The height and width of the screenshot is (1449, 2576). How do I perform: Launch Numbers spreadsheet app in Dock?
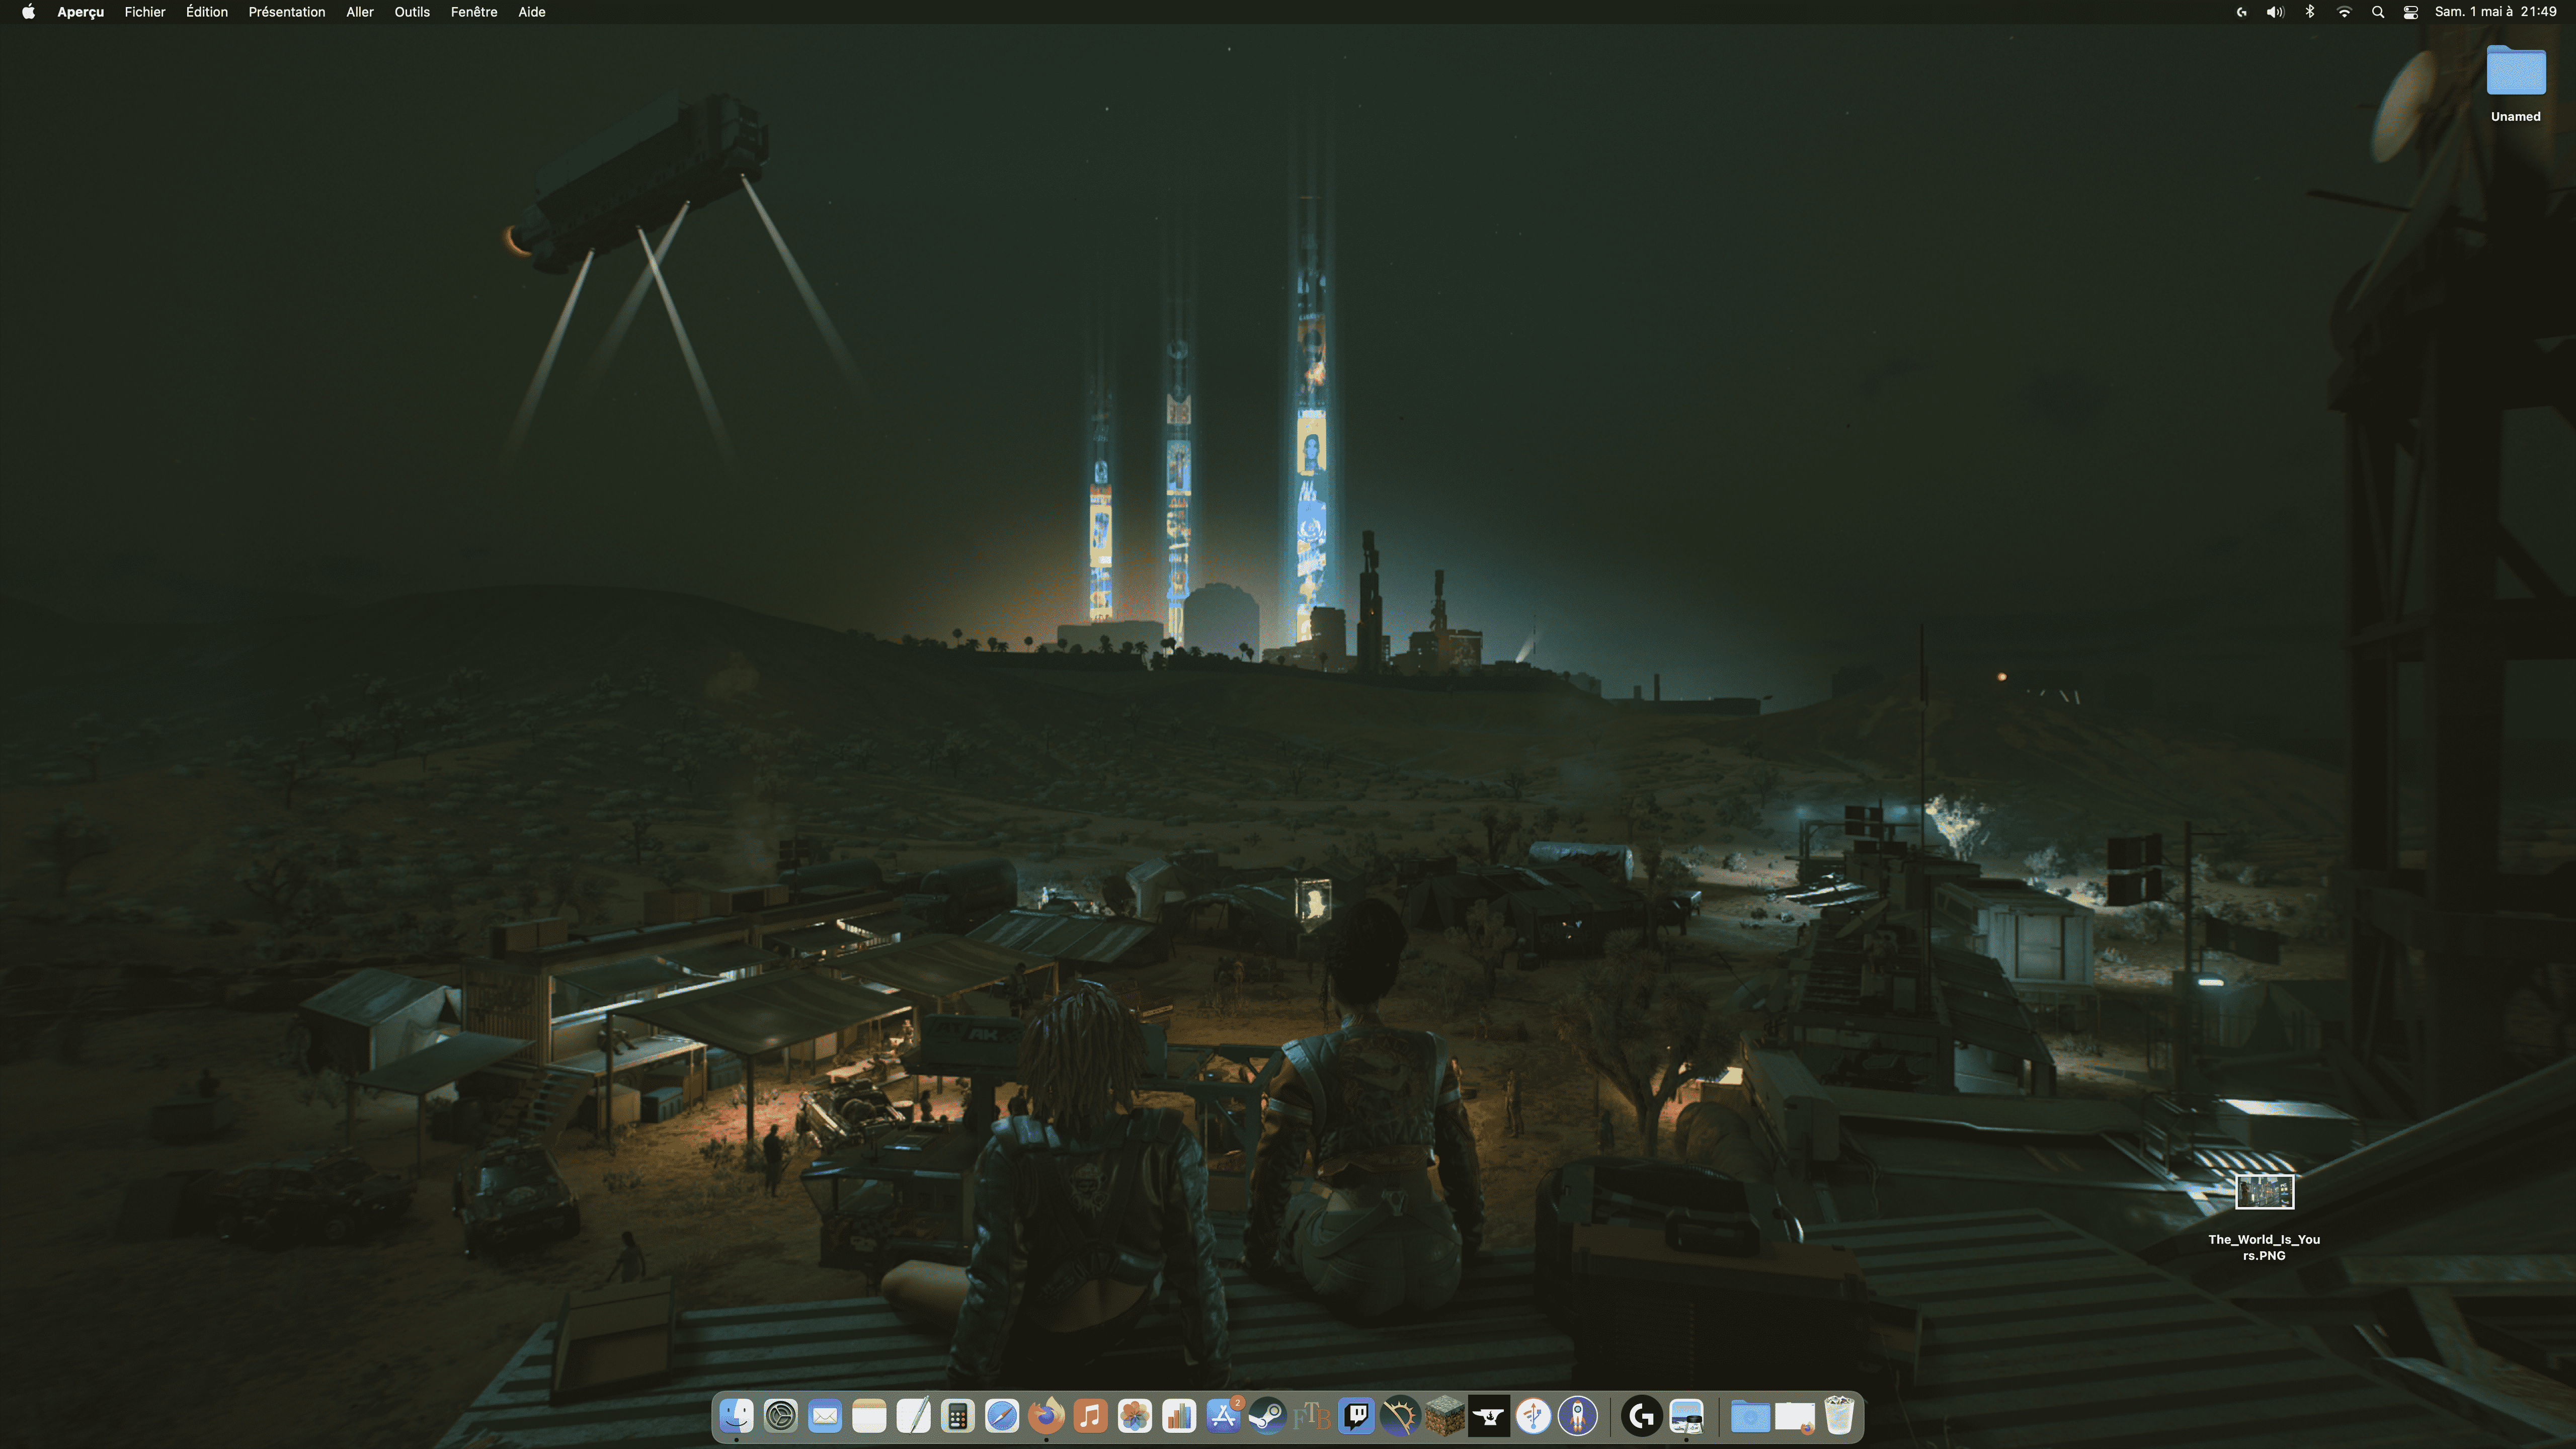1179,1416
